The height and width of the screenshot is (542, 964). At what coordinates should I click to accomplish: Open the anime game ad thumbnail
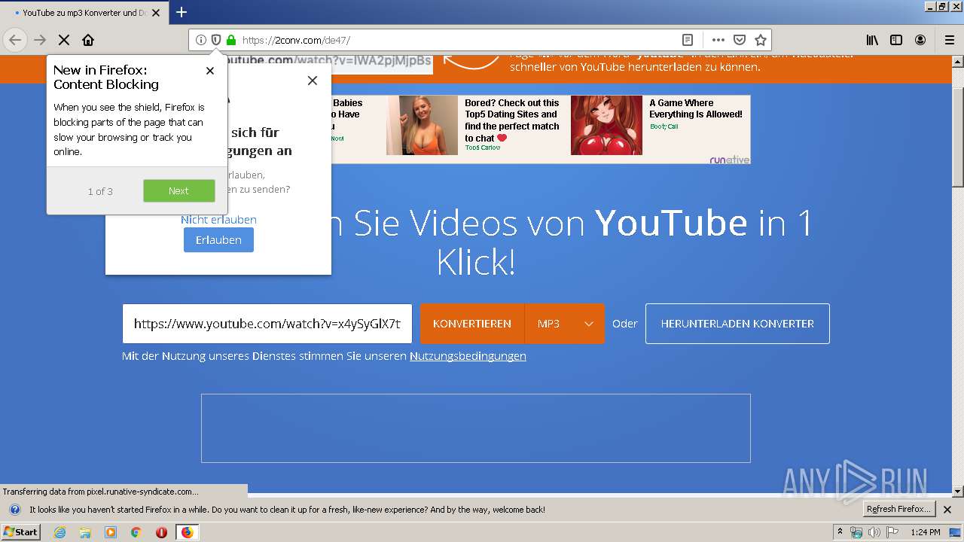pos(606,125)
